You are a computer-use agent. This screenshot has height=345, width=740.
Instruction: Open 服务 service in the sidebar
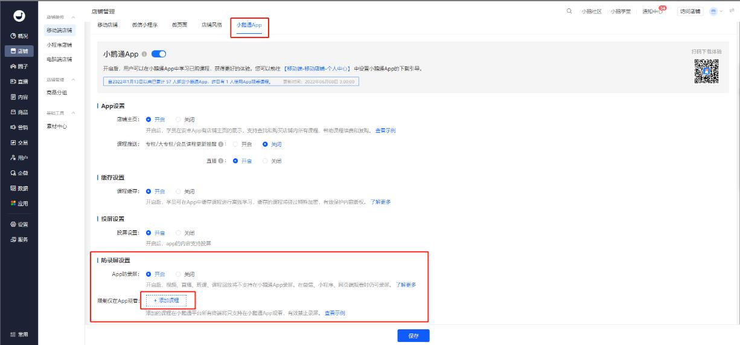tap(19, 239)
